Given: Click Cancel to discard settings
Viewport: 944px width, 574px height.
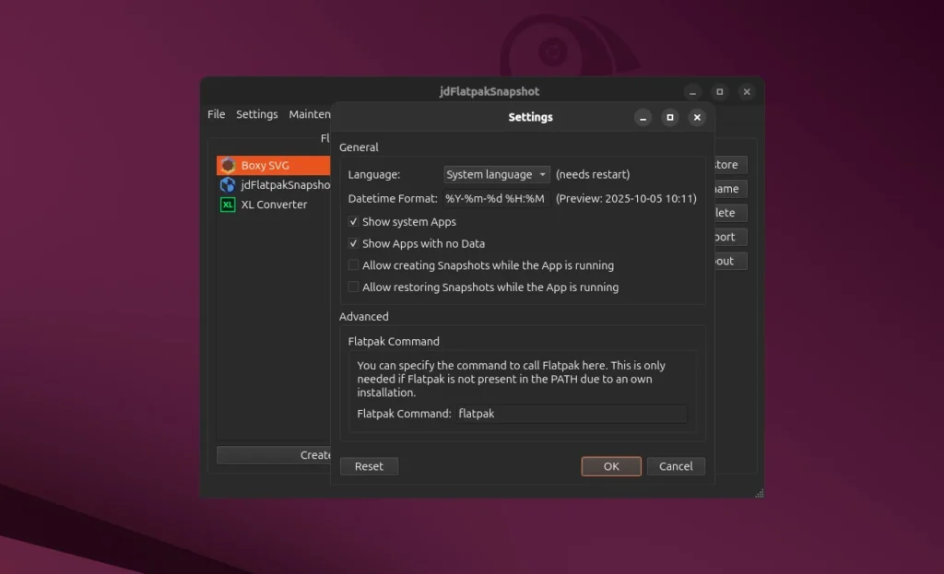Looking at the screenshot, I should (676, 466).
